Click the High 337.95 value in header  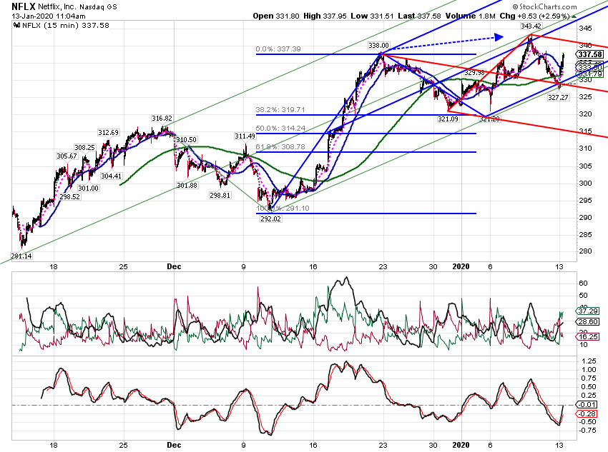tap(325, 16)
